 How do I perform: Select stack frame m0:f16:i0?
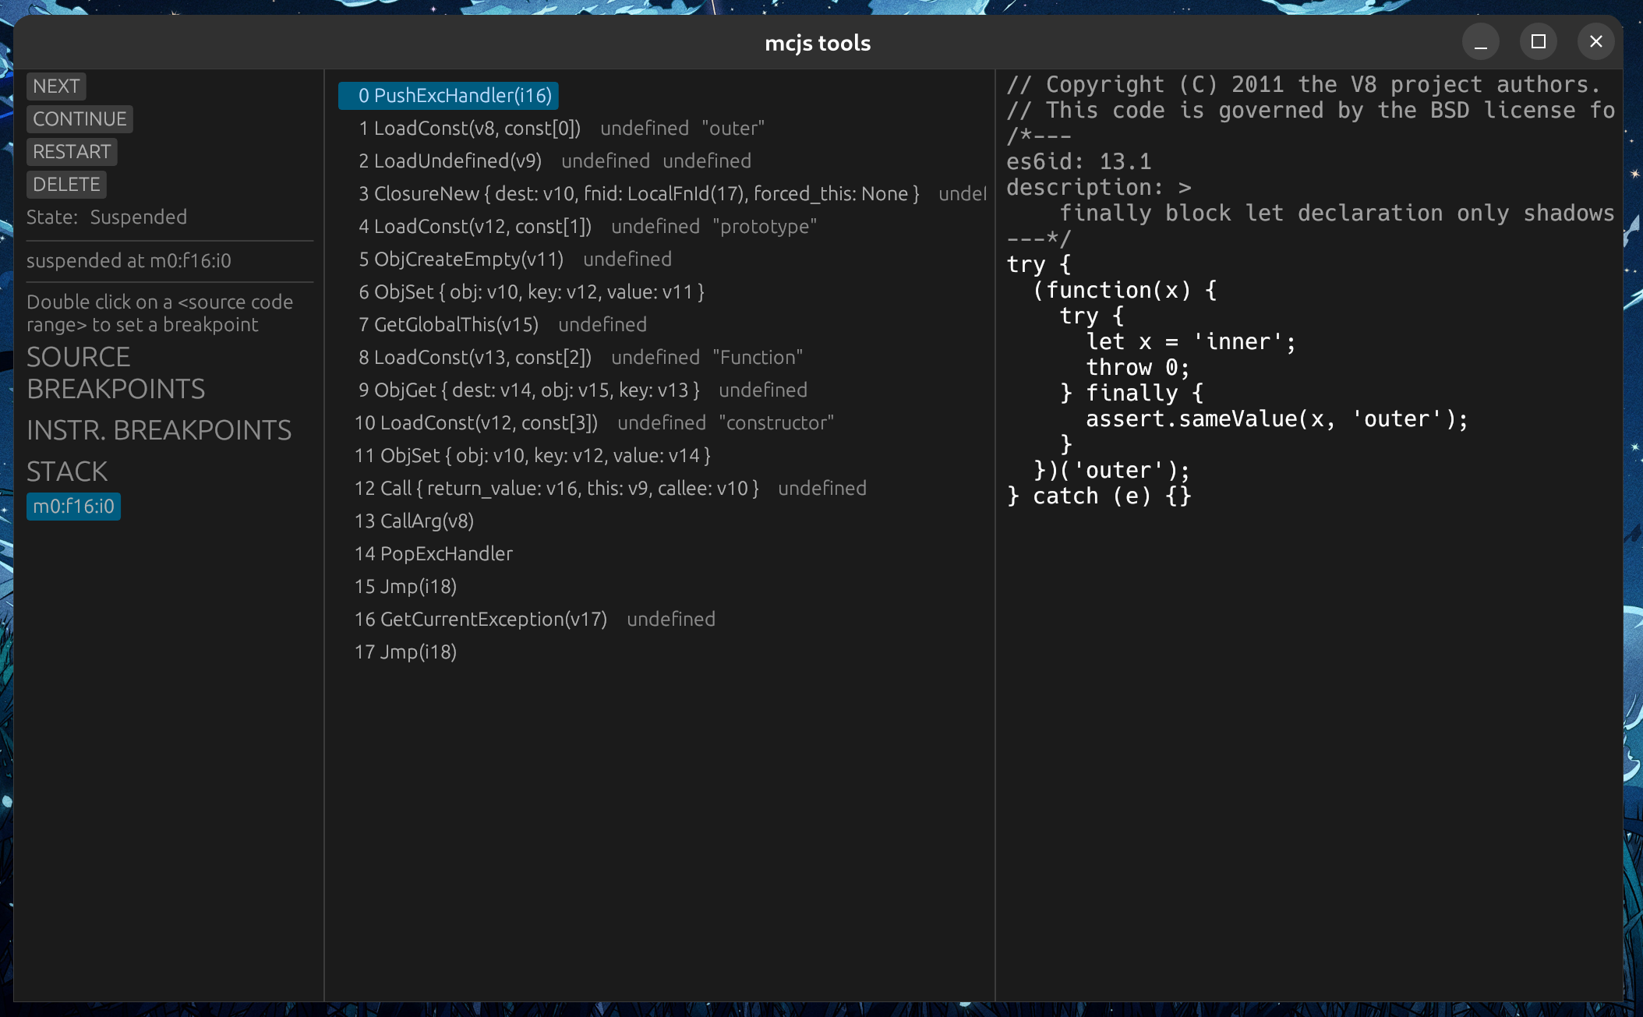(73, 506)
